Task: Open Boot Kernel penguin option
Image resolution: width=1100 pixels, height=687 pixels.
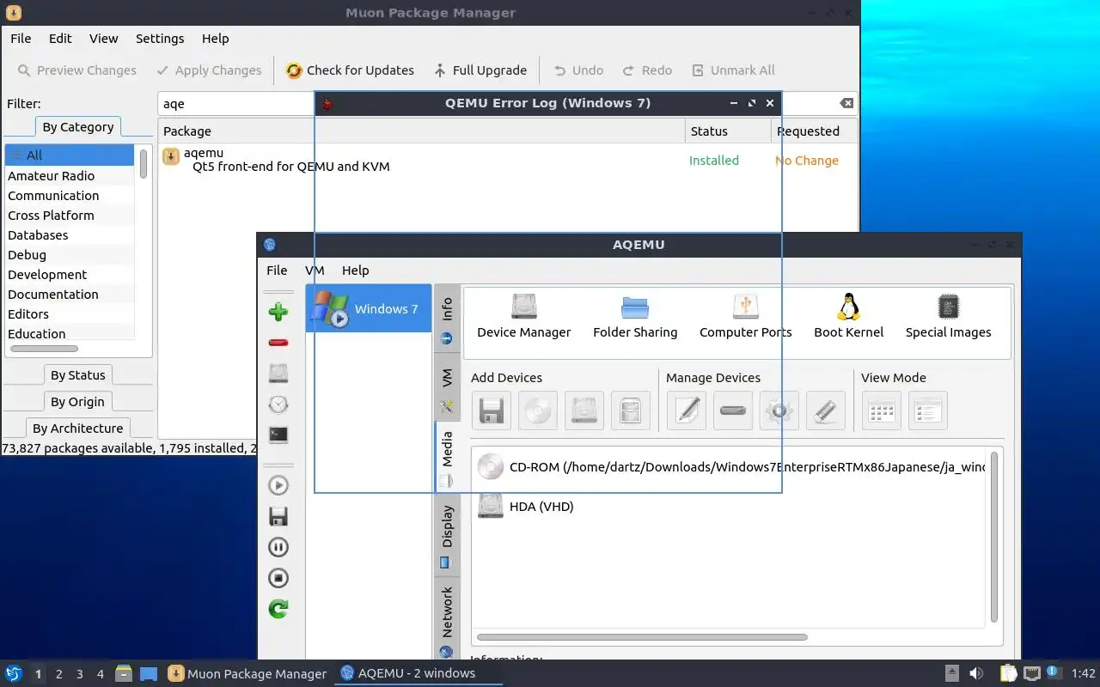Action: [x=848, y=317]
